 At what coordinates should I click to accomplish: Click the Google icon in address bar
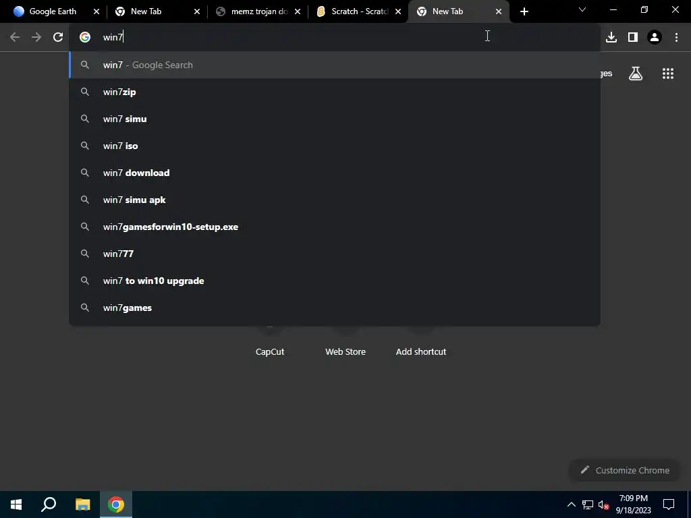[x=84, y=38]
